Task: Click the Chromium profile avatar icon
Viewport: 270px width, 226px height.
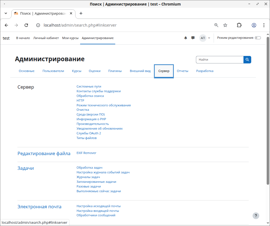Action: pyautogui.click(x=254, y=25)
